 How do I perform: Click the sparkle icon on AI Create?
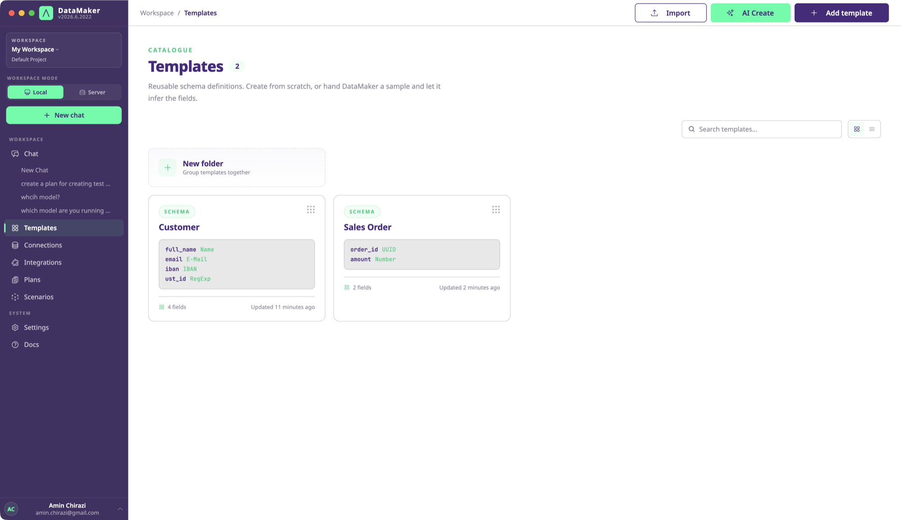tap(730, 13)
